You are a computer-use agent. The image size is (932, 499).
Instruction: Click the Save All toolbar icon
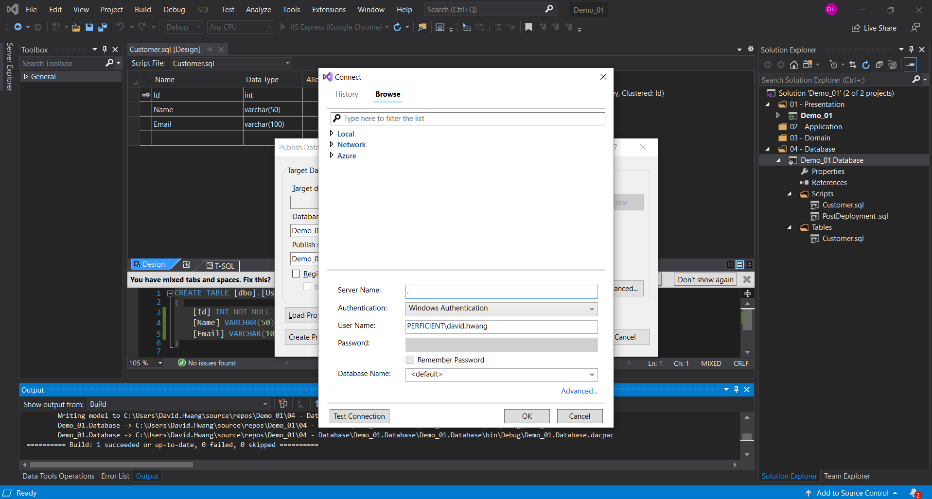click(103, 27)
